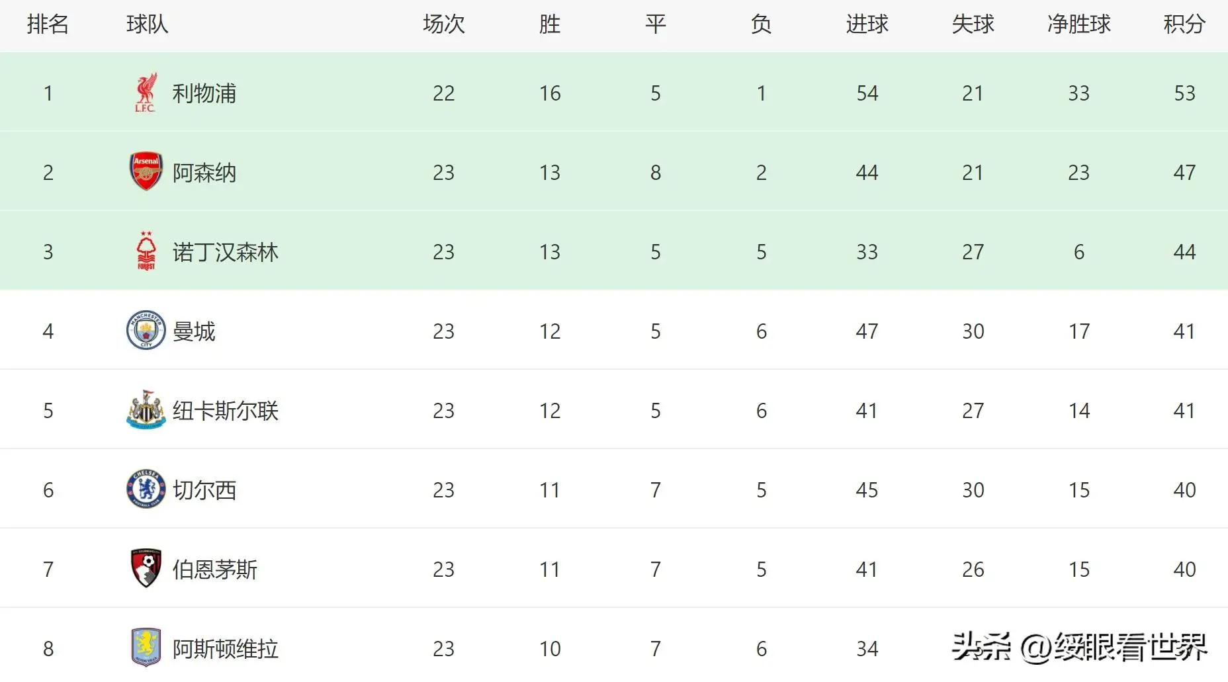
Task: Click the 进球 column header
Action: [x=867, y=24]
